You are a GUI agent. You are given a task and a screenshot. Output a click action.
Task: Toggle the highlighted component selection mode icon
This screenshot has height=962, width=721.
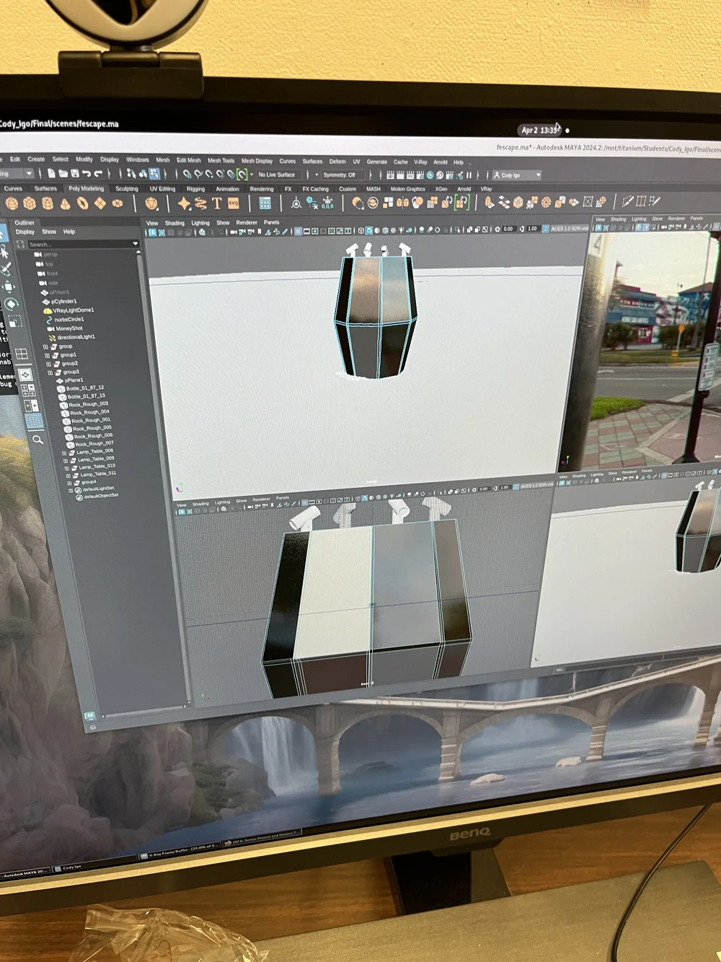[x=154, y=174]
